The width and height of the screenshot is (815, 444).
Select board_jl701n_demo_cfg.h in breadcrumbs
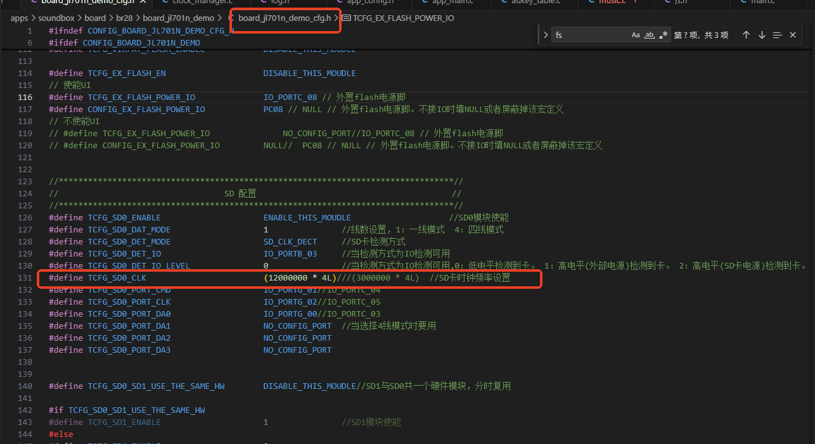285,18
